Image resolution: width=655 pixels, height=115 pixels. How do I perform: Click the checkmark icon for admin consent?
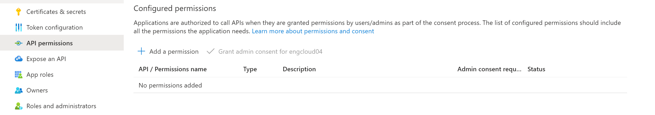pyautogui.click(x=210, y=51)
